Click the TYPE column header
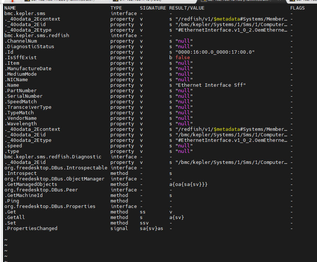The image size is (317, 262). pos(116,8)
